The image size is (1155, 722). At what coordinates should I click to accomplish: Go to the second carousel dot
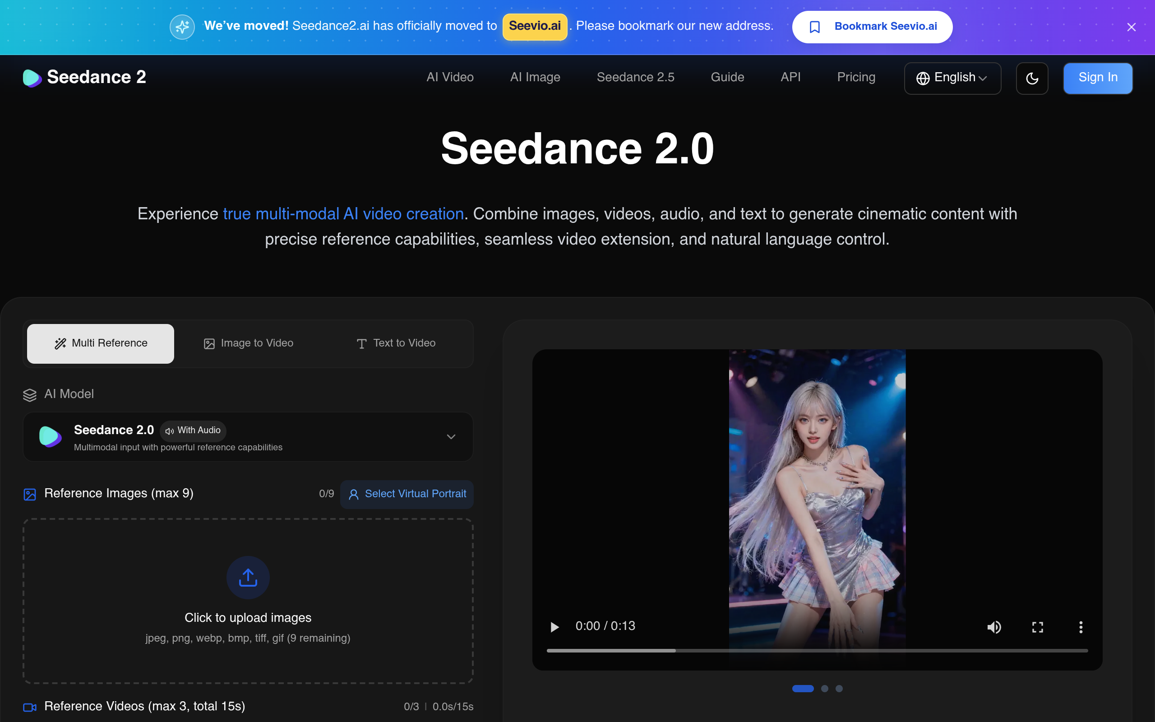[x=824, y=689]
